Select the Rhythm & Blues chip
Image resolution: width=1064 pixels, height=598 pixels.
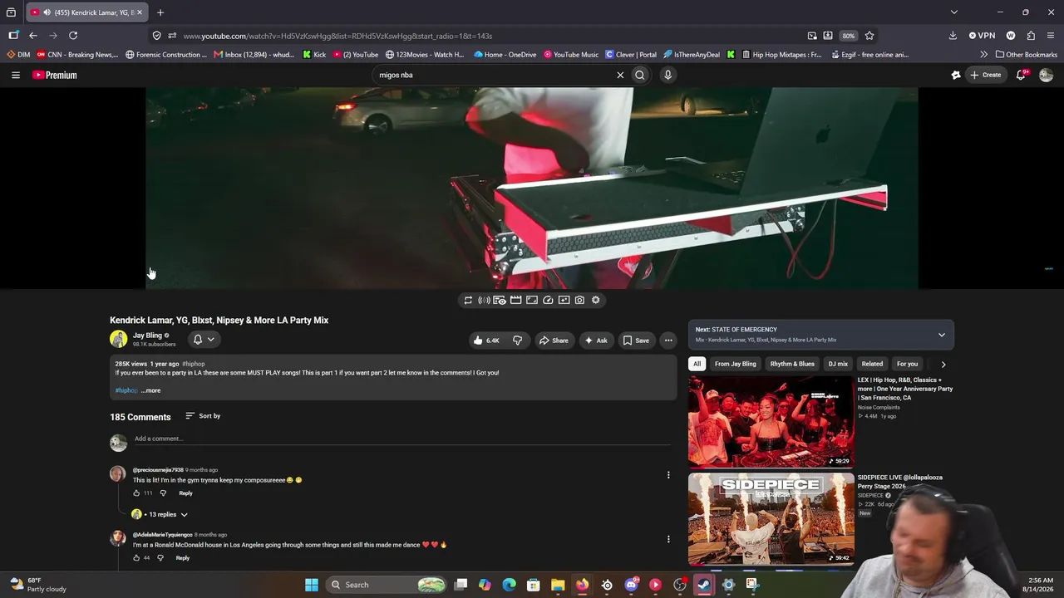792,364
